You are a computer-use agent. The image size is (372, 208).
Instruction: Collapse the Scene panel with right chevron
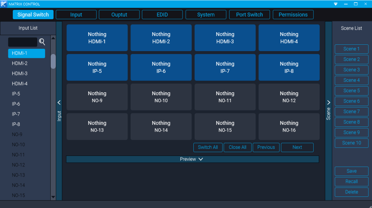[x=328, y=103]
